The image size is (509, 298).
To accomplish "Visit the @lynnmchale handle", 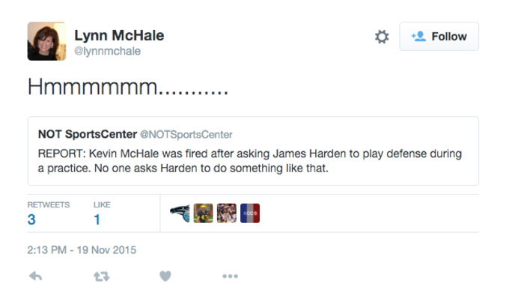I will pyautogui.click(x=108, y=51).
